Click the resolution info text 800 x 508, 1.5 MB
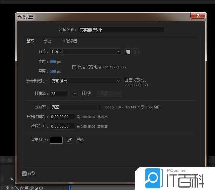 pyautogui.click(x=133, y=107)
